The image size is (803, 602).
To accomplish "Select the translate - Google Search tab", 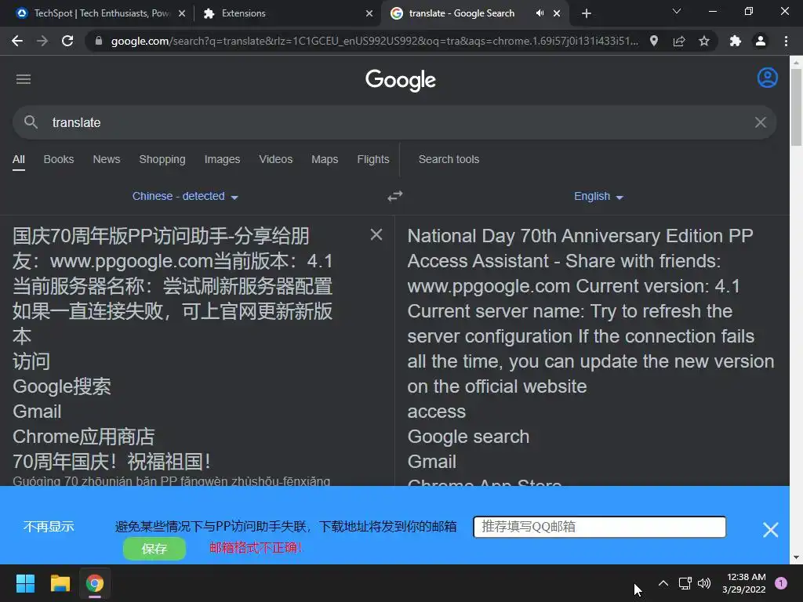I will (461, 13).
